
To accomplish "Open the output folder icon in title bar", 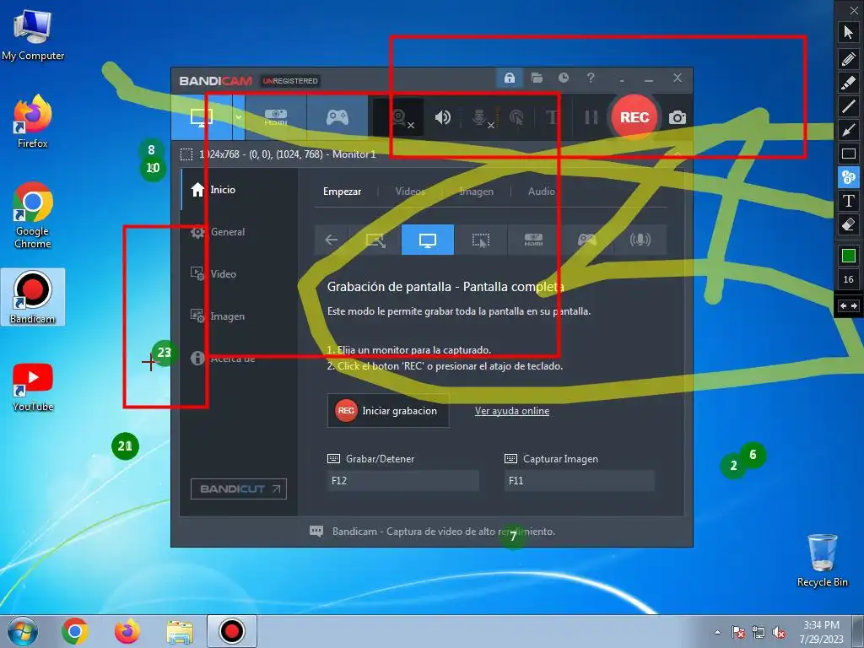I will coord(537,78).
